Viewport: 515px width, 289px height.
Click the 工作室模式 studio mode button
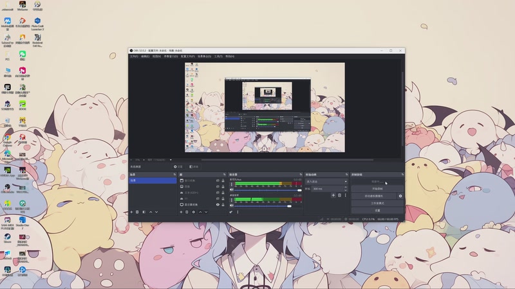point(377,203)
